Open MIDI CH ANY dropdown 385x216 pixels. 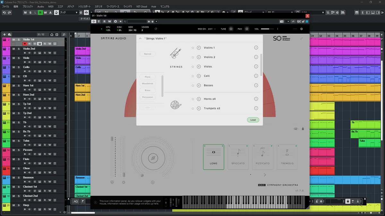(x=212, y=29)
